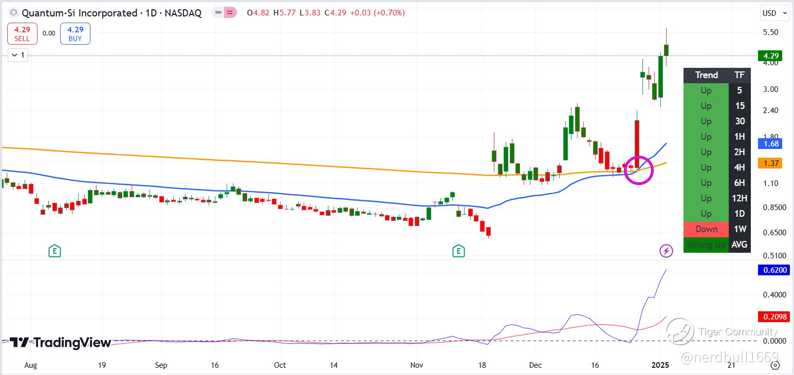This screenshot has width=794, height=375.
Task: Click the 15 timeframe cell
Action: [x=740, y=106]
